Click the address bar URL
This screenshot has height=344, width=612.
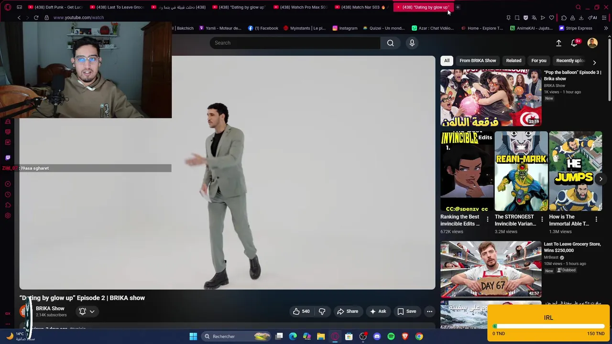[78, 18]
